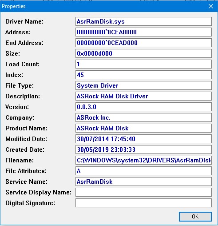The height and width of the screenshot is (226, 218).
Task: Click the End Address field
Action: pyautogui.click(x=143, y=43)
